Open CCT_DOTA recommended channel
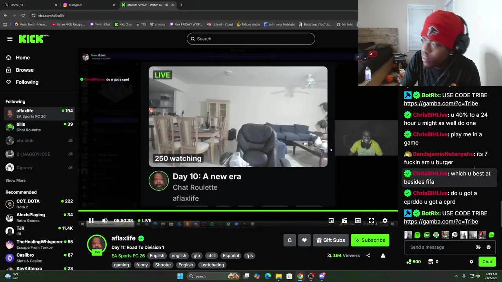This screenshot has width=502, height=282. tap(39, 204)
